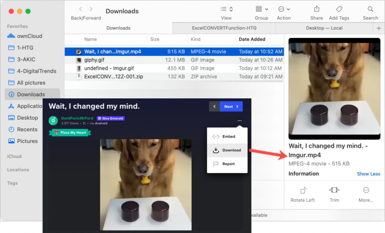The width and height of the screenshot is (385, 233).
Task: Choose Download from the Imgur menu
Action: click(x=227, y=150)
